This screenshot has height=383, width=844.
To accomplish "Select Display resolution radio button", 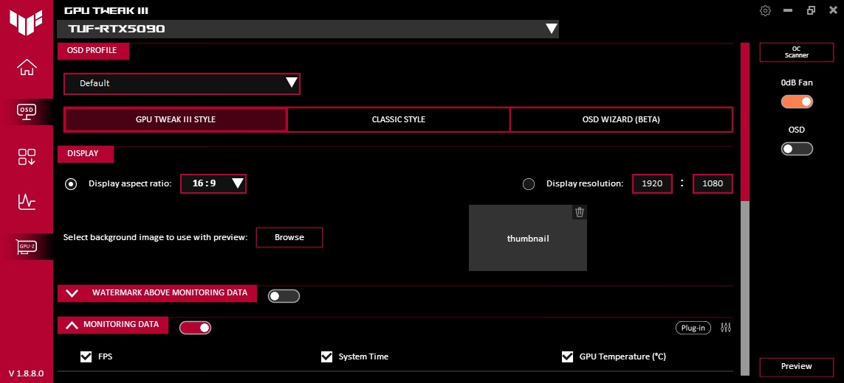I will [529, 184].
